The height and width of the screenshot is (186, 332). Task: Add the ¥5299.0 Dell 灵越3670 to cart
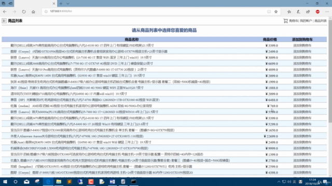tap(302, 124)
